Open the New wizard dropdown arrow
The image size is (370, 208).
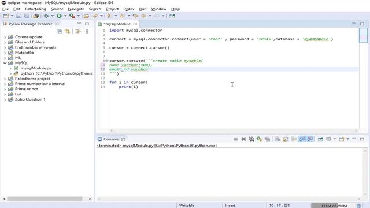point(12,16)
